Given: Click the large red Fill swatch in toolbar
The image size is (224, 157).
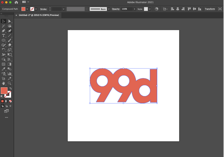Looking at the screenshot, I should (x=4, y=91).
